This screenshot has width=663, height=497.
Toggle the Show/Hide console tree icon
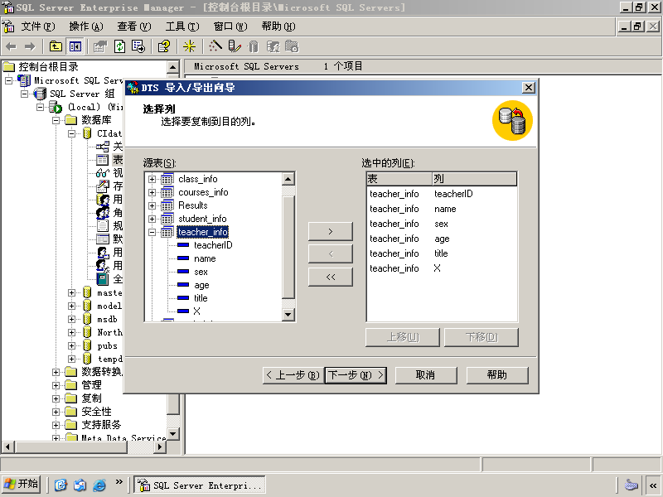click(x=75, y=46)
